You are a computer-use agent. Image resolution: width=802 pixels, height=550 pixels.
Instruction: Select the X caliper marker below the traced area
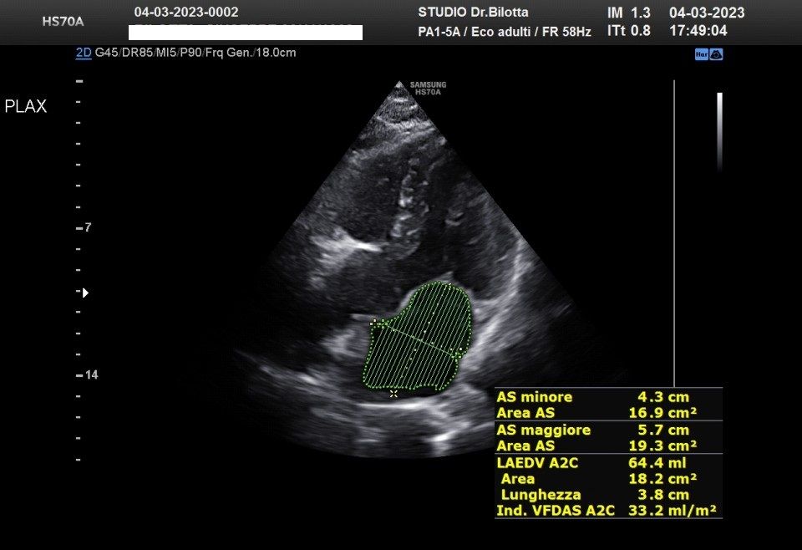[393, 393]
